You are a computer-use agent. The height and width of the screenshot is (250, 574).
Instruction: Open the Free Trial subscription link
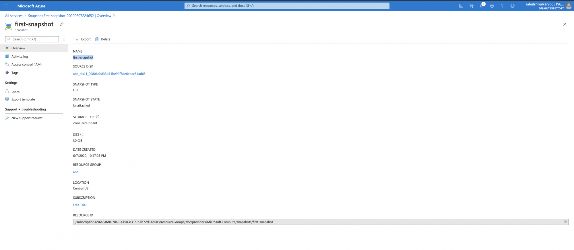[79, 205]
